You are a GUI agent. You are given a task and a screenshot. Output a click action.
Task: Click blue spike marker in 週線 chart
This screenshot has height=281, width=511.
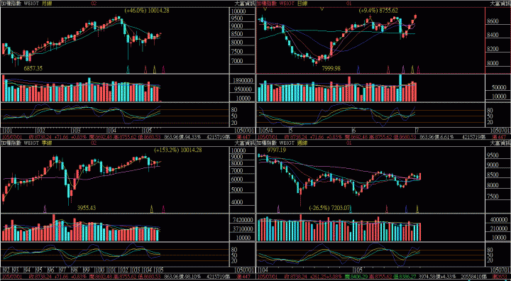point(406,209)
